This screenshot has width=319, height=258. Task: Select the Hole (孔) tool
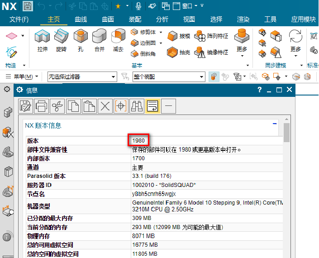tap(81, 40)
